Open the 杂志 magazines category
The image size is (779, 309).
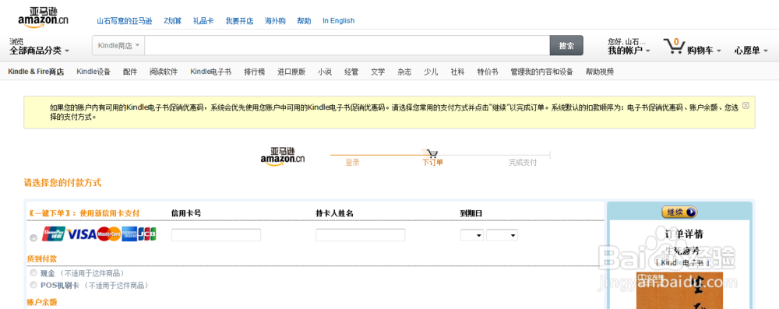[404, 72]
